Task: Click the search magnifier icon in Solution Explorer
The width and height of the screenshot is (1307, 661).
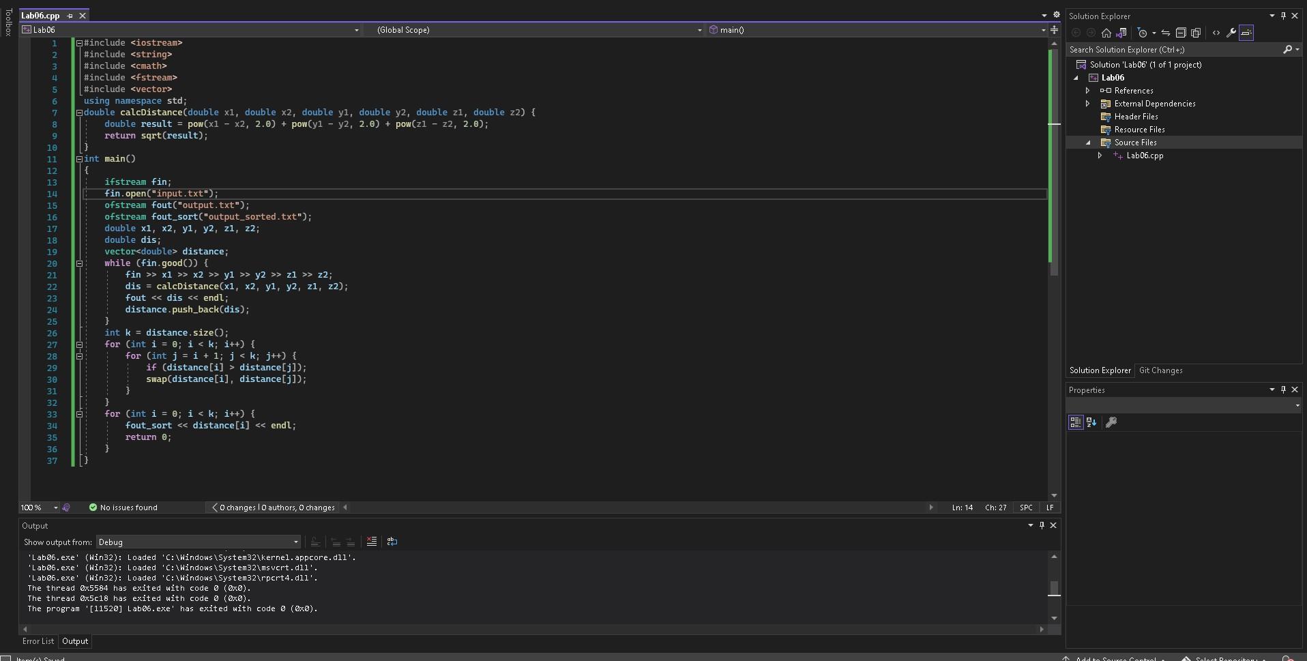Action: (x=1287, y=50)
